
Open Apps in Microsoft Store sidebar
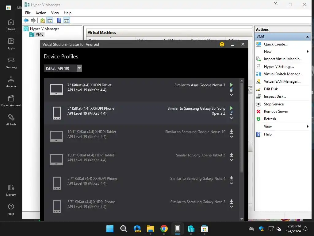tap(11, 44)
